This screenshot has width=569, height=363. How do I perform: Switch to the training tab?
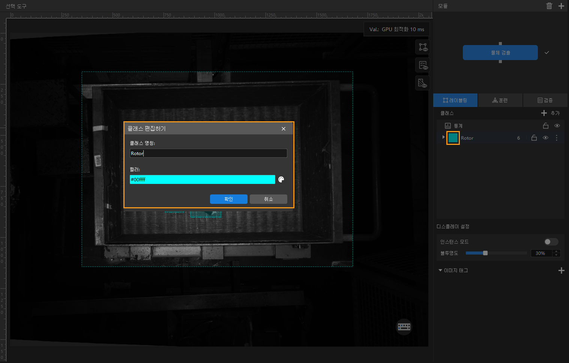(500, 100)
